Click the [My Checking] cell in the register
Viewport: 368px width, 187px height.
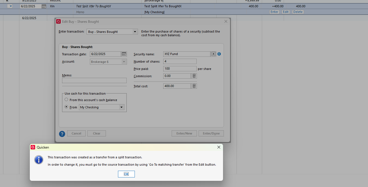pyautogui.click(x=154, y=12)
